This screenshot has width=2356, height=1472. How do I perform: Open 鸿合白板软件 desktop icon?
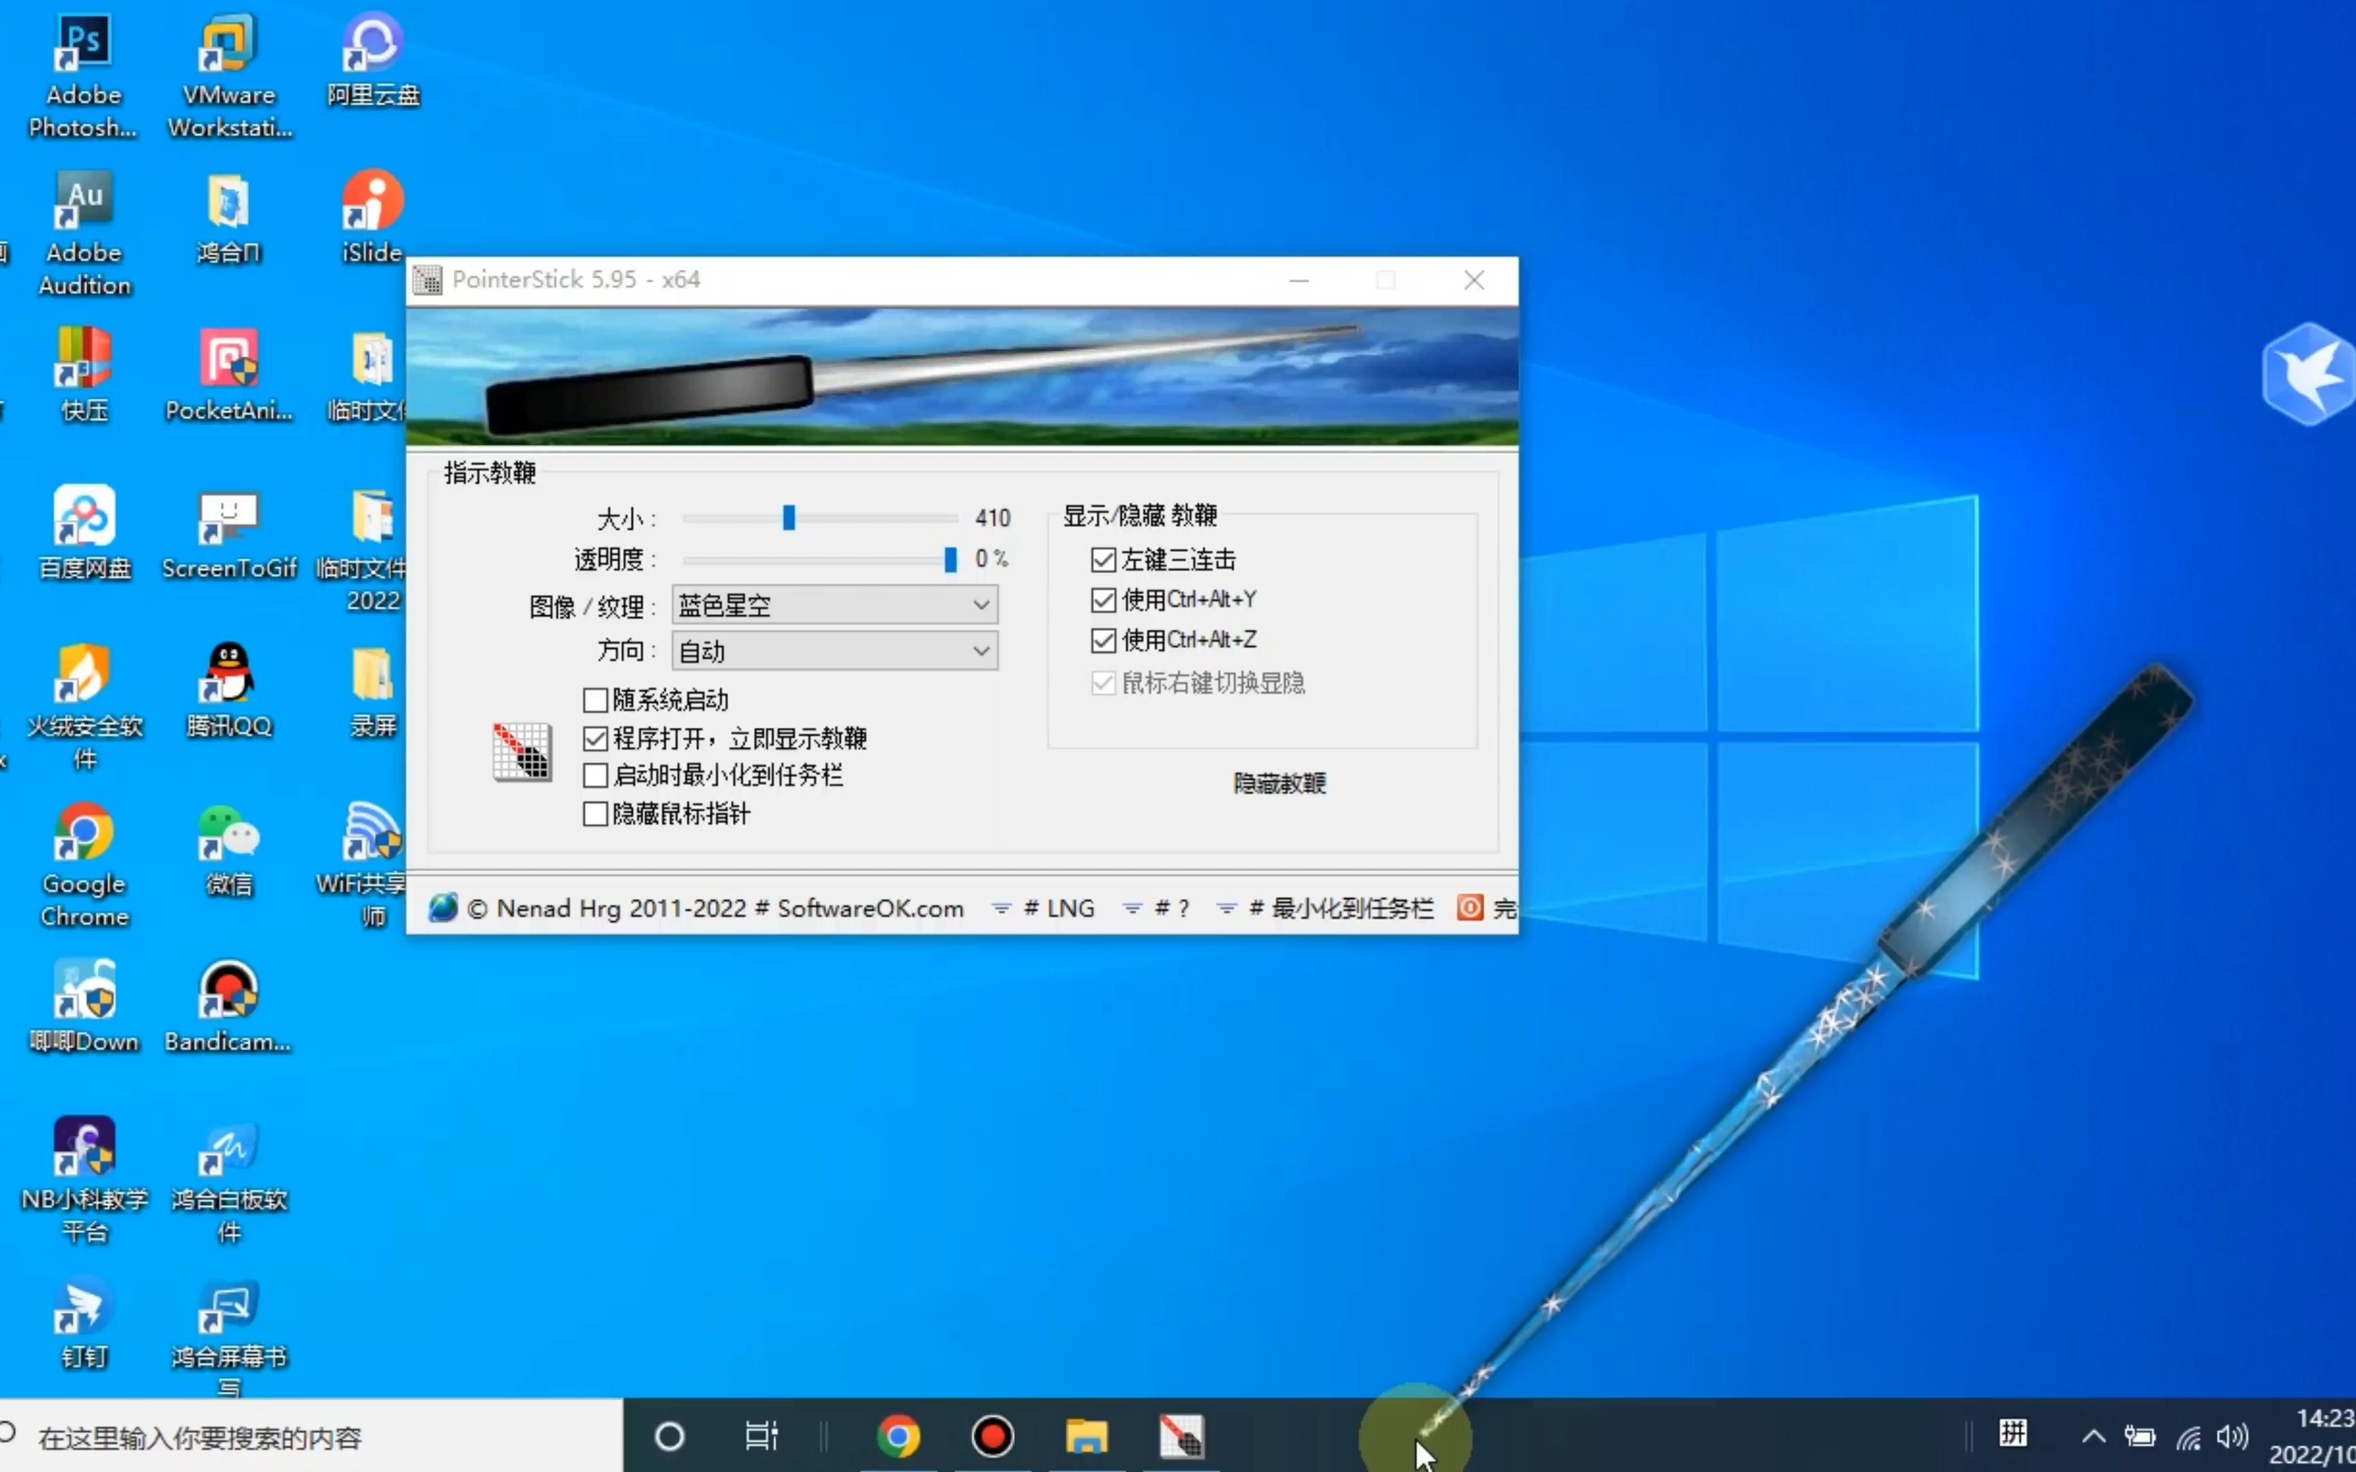pyautogui.click(x=229, y=1181)
